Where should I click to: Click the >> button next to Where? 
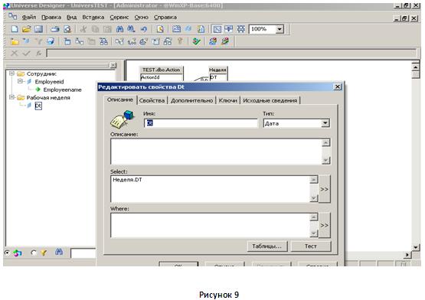click(x=324, y=225)
